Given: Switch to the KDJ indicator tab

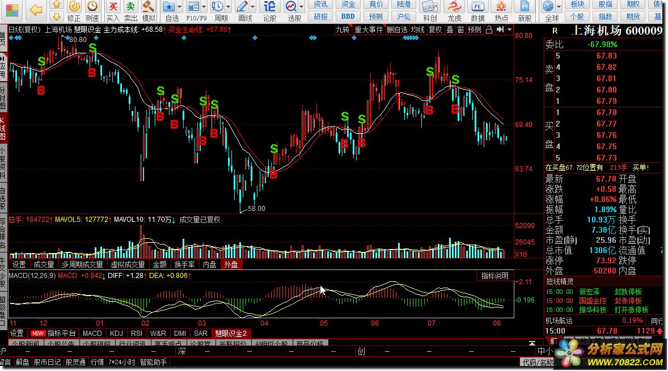Looking at the screenshot, I should point(116,333).
